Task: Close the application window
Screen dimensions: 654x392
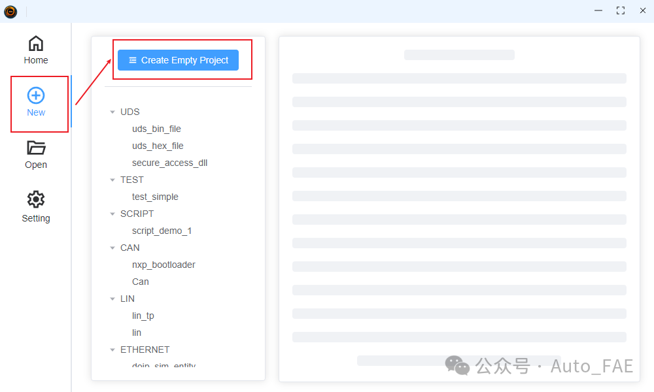Action: tap(643, 10)
